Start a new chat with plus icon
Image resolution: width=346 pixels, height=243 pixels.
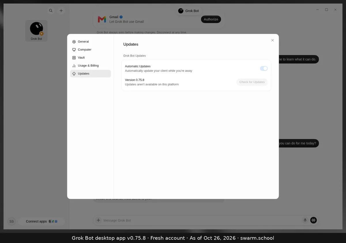pyautogui.click(x=61, y=11)
